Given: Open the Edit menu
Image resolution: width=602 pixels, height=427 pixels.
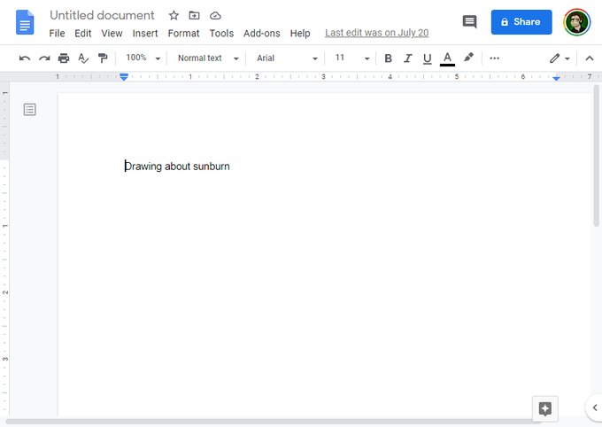Looking at the screenshot, I should click(x=83, y=34).
